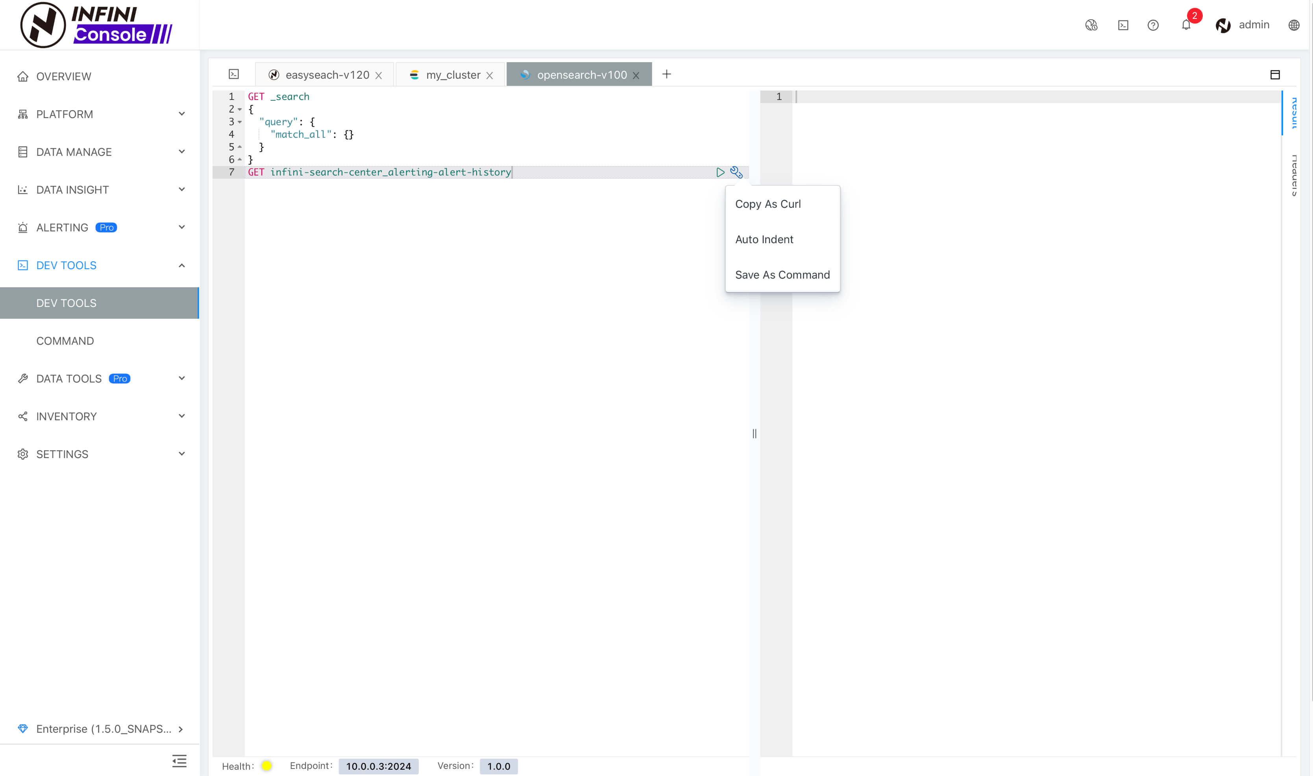
Task: Click the admin user avatar
Action: pos(1223,25)
